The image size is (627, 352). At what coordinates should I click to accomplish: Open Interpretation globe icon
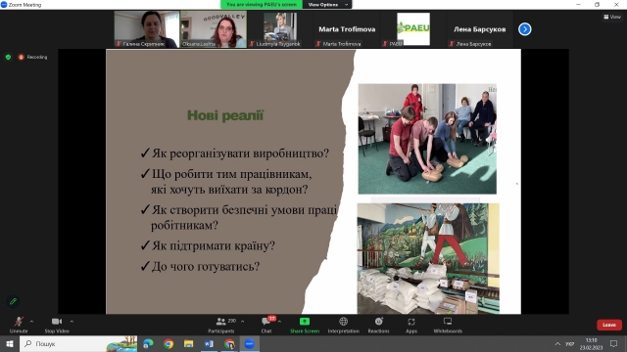point(343,325)
